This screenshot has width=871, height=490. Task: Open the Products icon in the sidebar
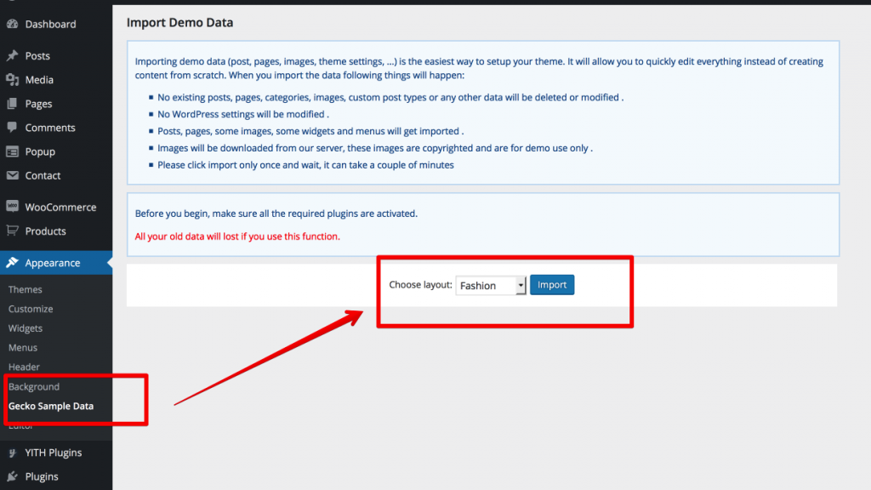[x=12, y=231]
